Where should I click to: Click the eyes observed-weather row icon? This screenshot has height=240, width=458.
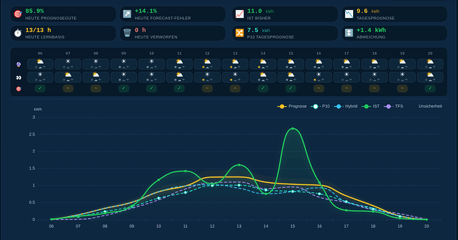19,78
